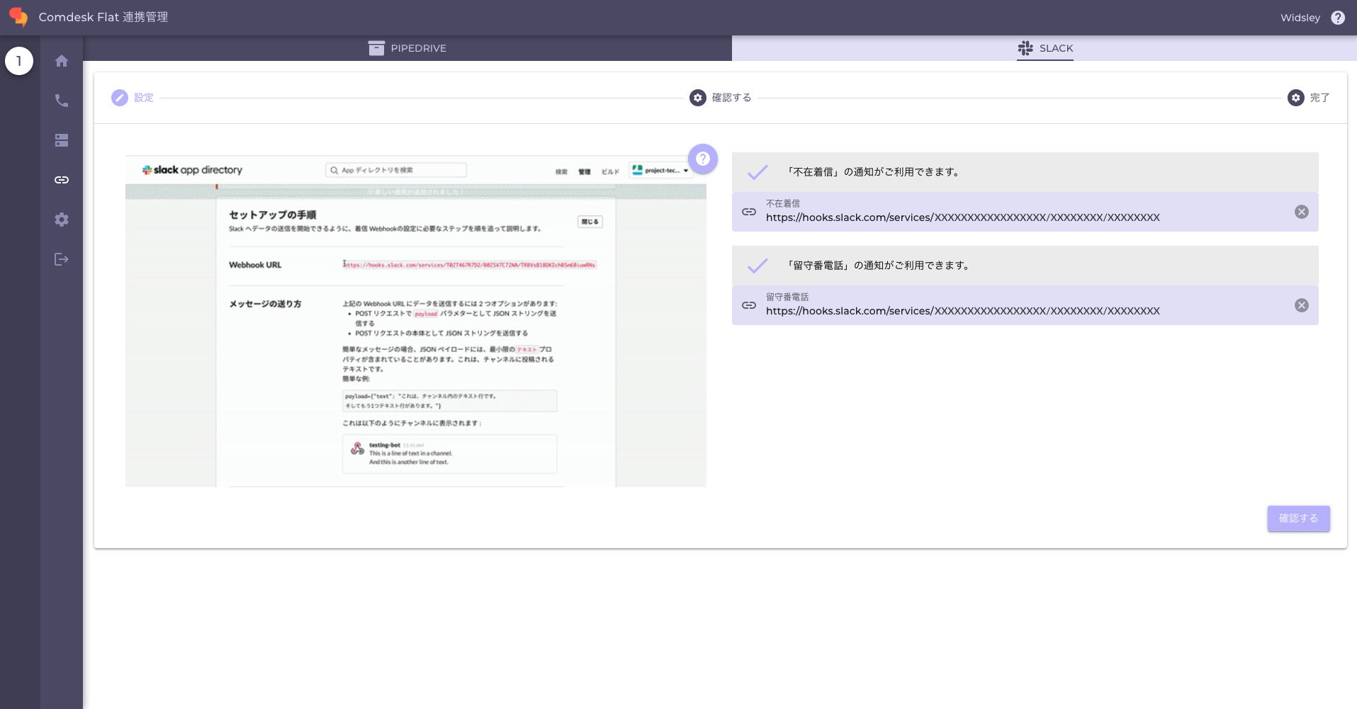
Task: Click the 「留守番電話」 notification available message
Action: [878, 266]
